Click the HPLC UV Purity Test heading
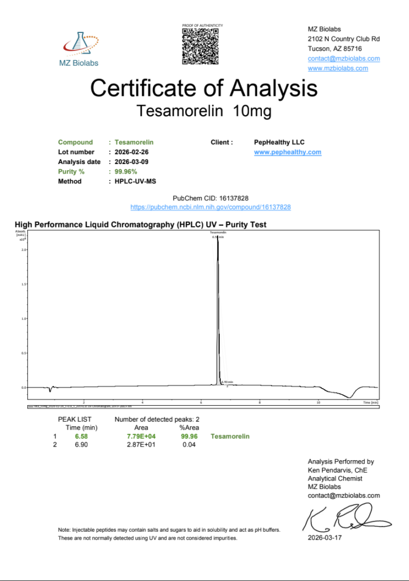 [x=140, y=225]
